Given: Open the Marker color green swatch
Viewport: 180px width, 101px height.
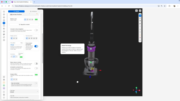Looking at the screenshot, I should coord(36,19).
